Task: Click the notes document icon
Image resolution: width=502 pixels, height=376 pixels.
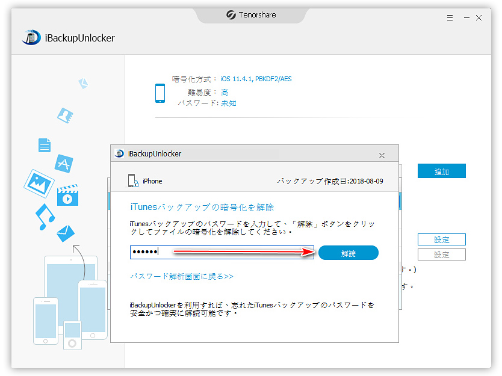Action: click(x=44, y=144)
